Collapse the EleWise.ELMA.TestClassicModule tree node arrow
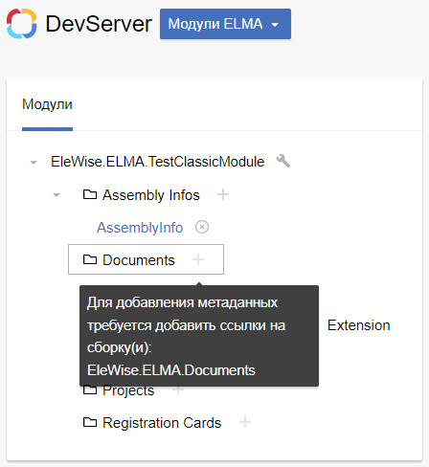 pyautogui.click(x=34, y=163)
